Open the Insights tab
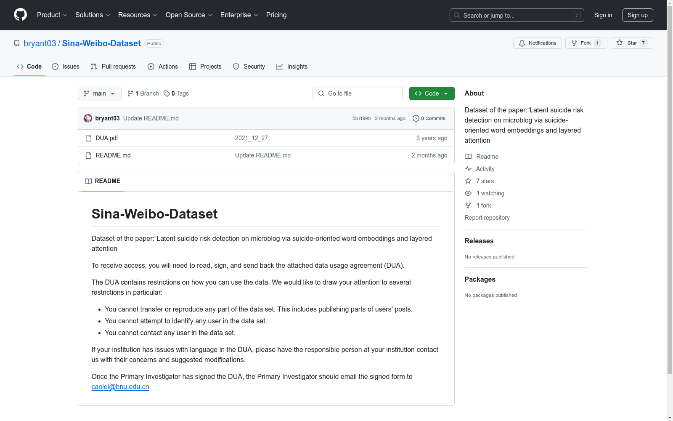Viewport: 673px width, 421px height. pos(292,67)
